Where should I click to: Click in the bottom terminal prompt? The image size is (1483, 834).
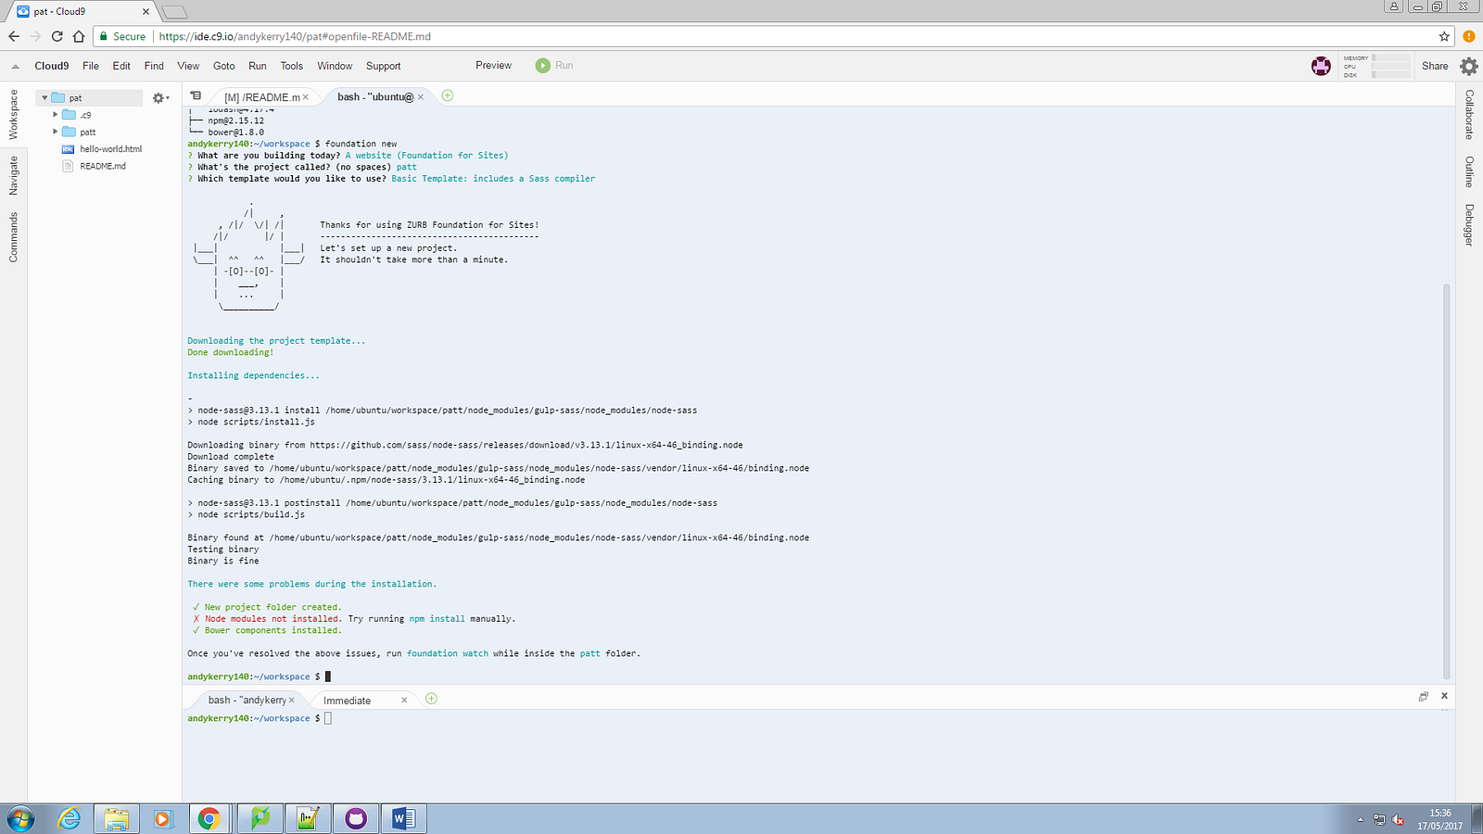(327, 718)
